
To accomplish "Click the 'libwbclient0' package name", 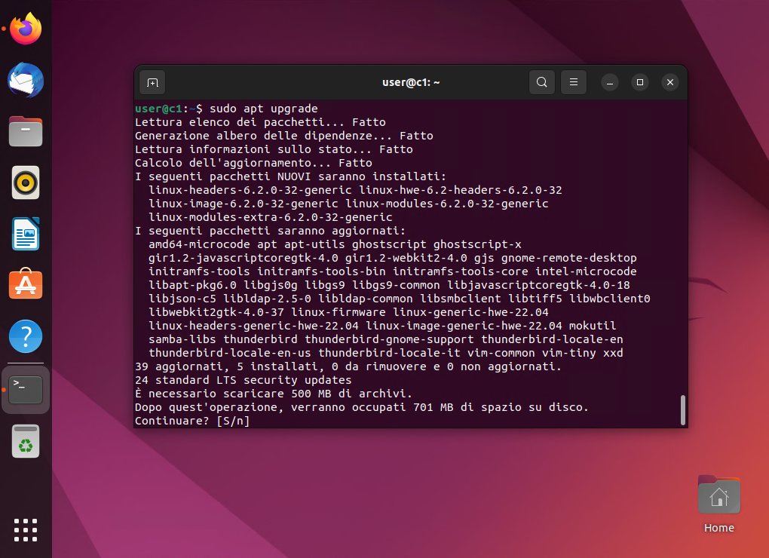I will (x=610, y=299).
